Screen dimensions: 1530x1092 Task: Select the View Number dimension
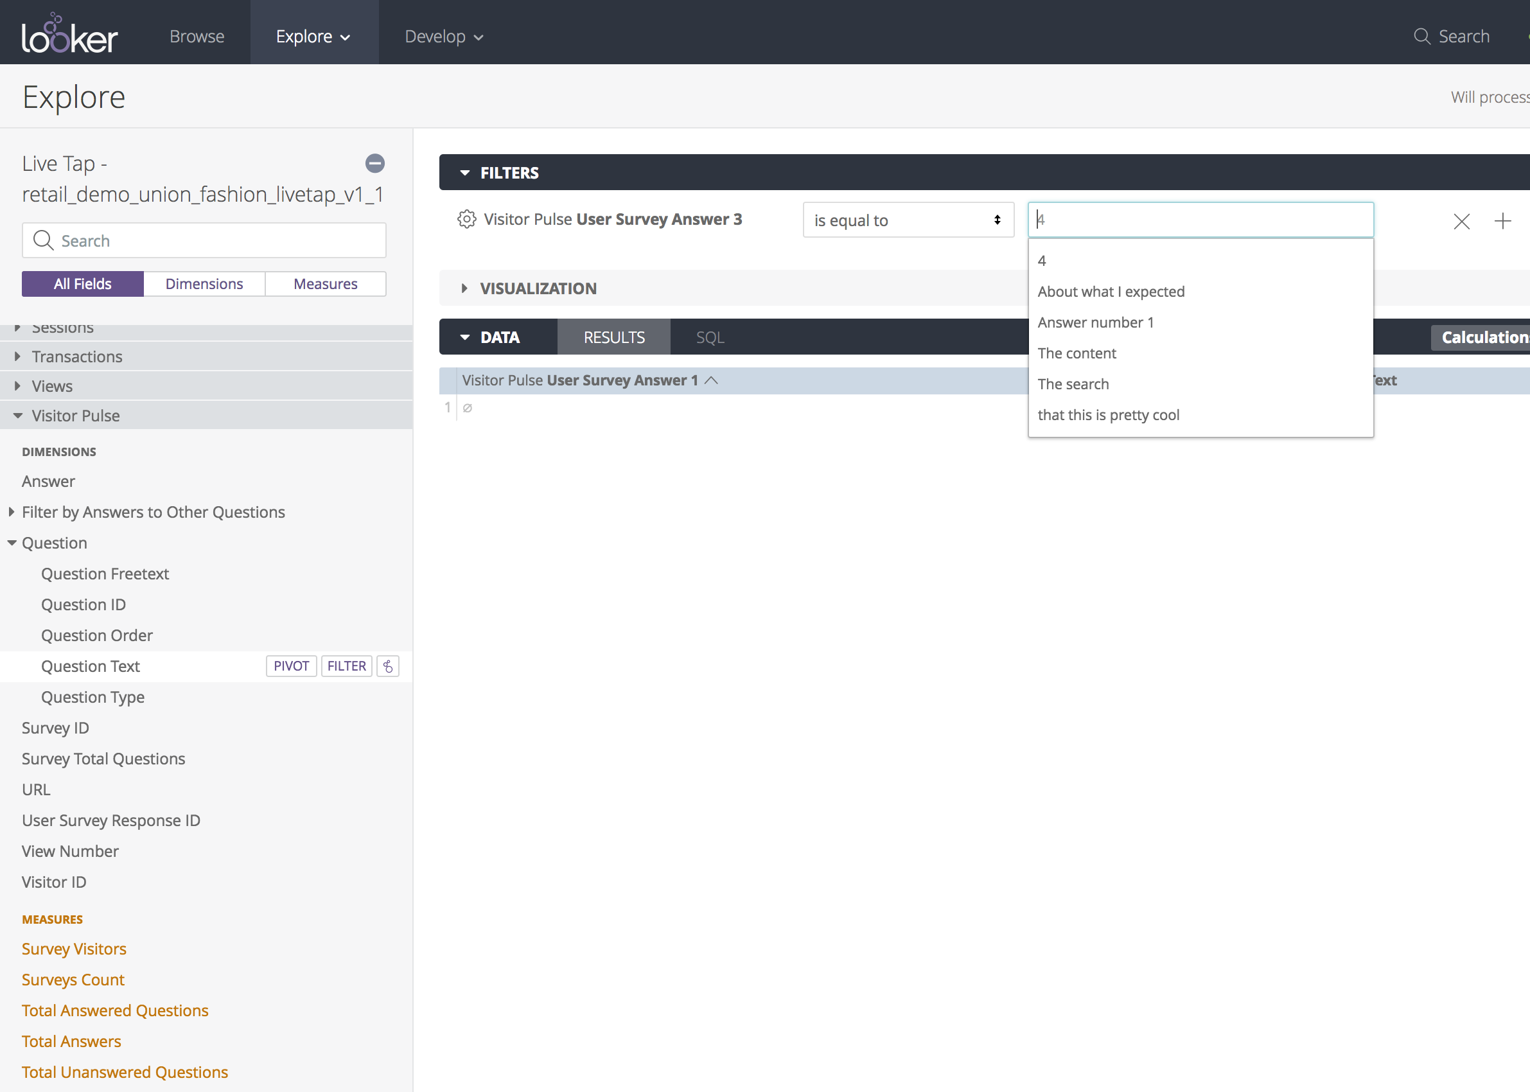click(70, 852)
